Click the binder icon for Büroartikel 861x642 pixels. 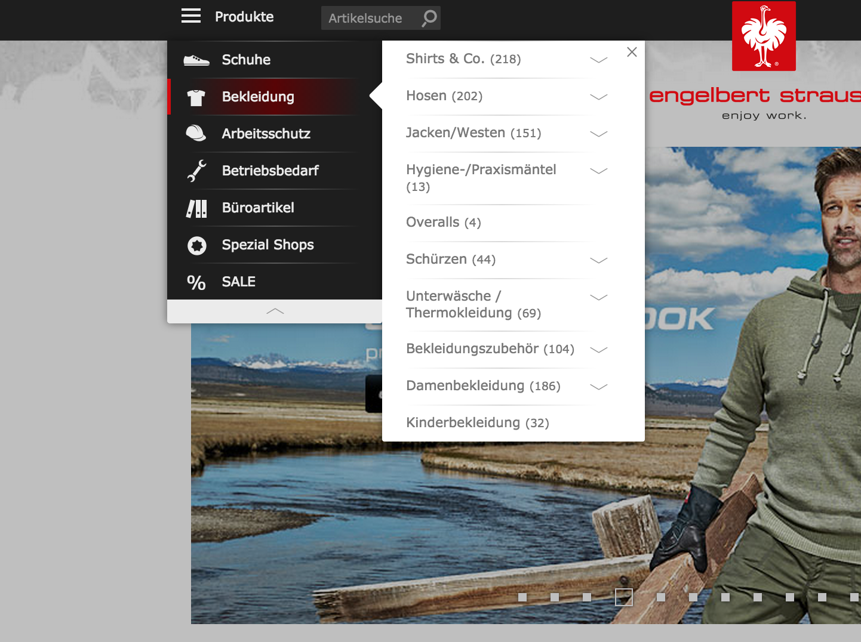click(196, 208)
